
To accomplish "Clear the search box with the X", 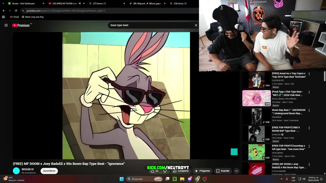I will pos(196,25).
